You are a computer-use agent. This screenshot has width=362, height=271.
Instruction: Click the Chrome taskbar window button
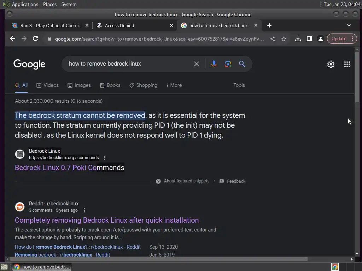(42, 267)
